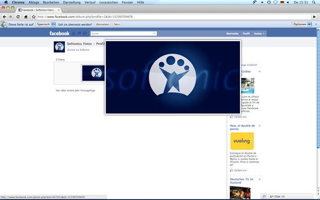The height and width of the screenshot is (200, 320).
Task: Open the Now, el double de points ad title
Action: pos(242,127)
